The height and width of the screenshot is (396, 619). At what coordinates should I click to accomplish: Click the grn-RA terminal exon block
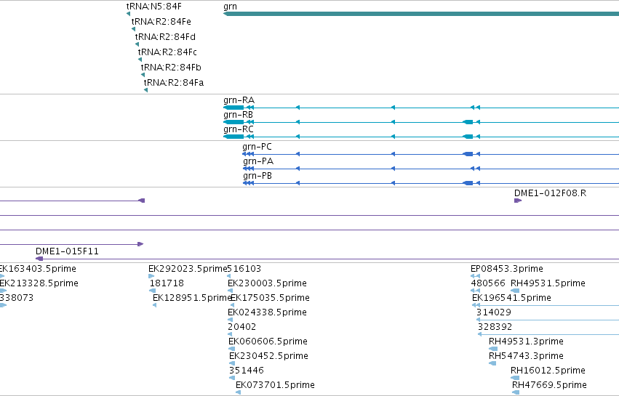coord(233,108)
